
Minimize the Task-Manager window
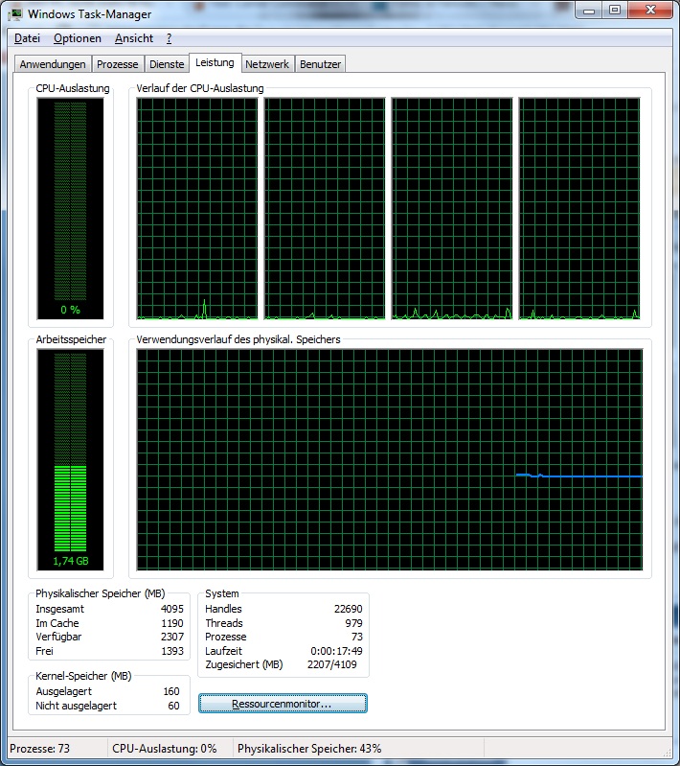[589, 11]
